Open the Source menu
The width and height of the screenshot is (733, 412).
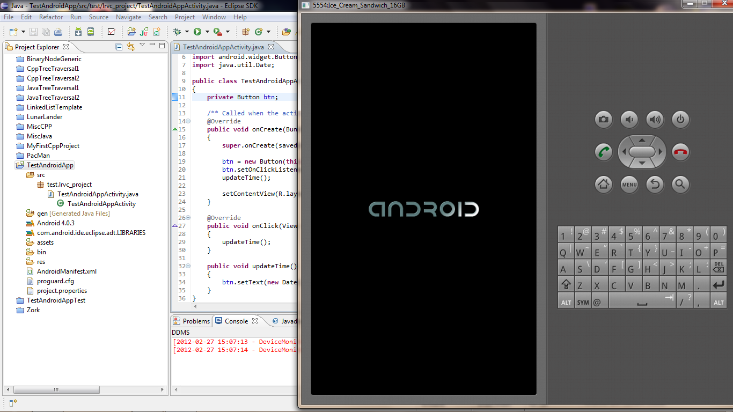point(99,17)
